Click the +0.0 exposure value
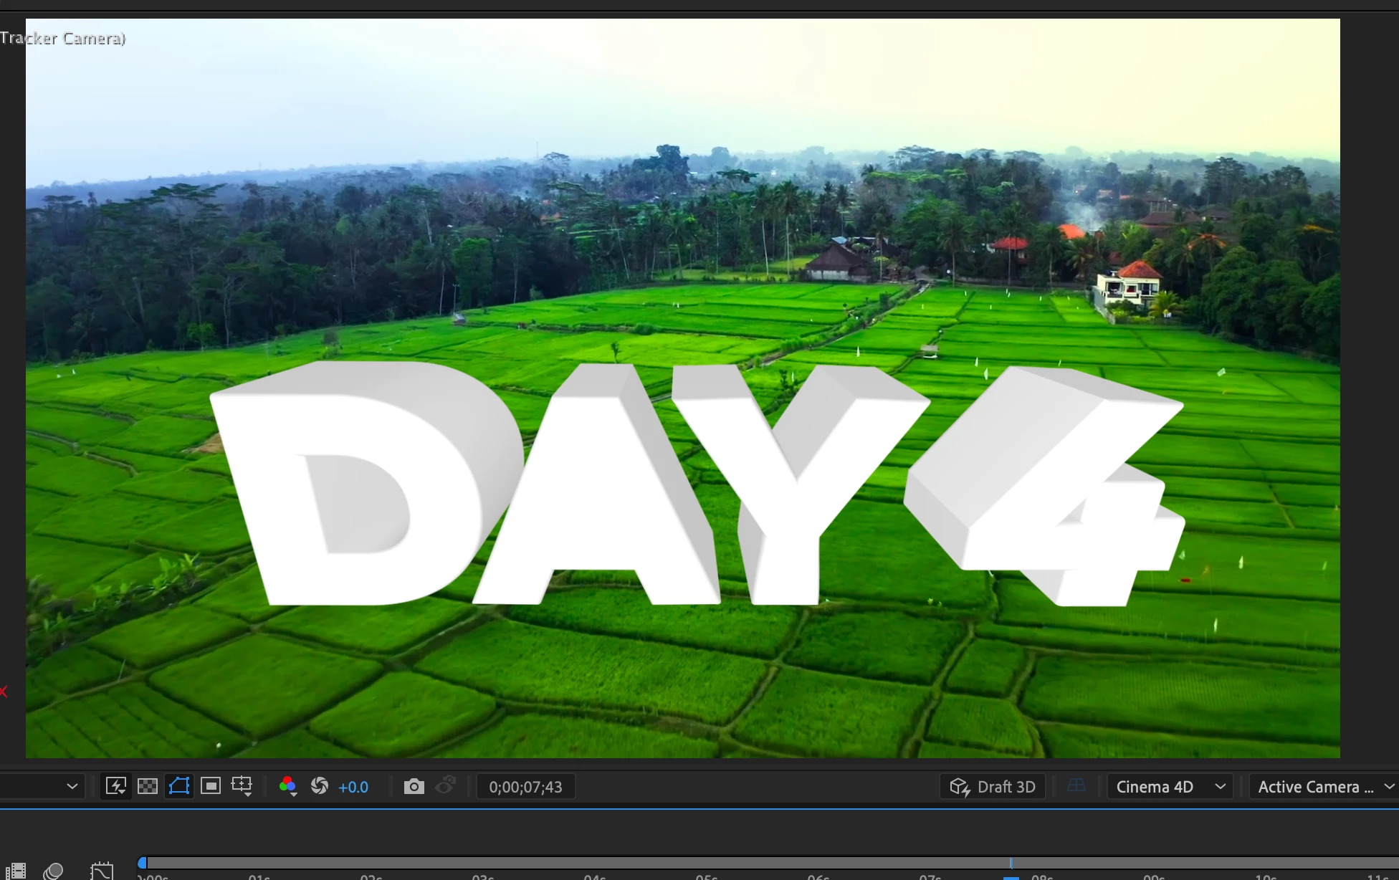 point(353,787)
